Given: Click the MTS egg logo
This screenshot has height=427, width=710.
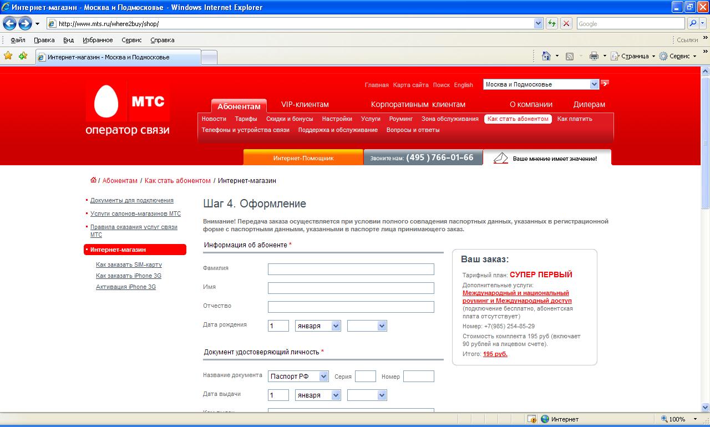Looking at the screenshot, I should [x=106, y=103].
